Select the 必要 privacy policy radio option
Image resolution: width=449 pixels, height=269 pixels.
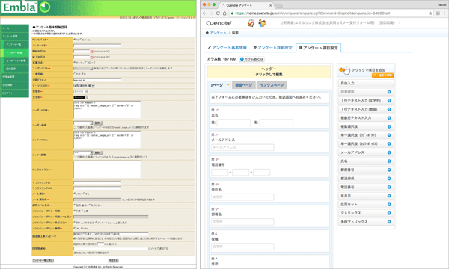(82, 211)
